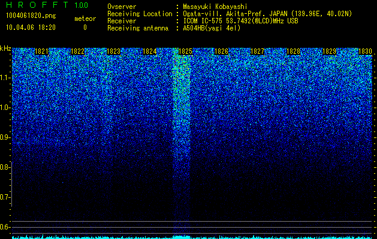This screenshot has width=377, height=239.
Task: Click the 1822 time marker
Action: (78, 51)
